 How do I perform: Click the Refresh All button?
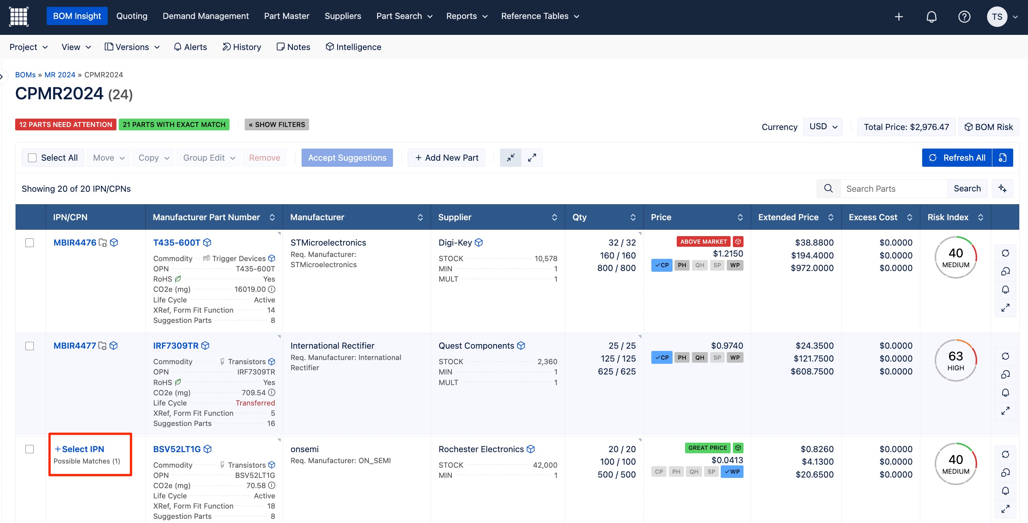point(957,158)
